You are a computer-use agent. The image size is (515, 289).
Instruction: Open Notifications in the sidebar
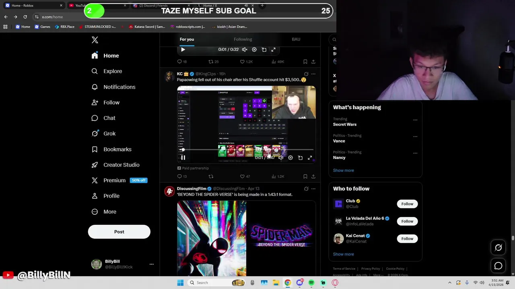[x=114, y=87]
